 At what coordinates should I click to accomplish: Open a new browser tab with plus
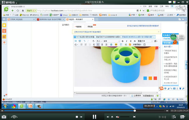[97, 19]
